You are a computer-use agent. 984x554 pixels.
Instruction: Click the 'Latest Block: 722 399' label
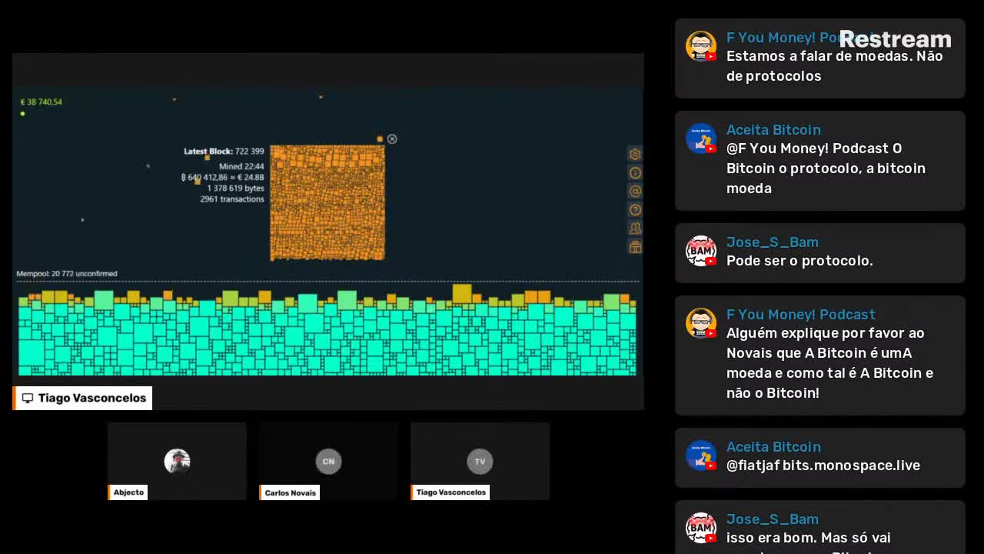pyautogui.click(x=224, y=151)
